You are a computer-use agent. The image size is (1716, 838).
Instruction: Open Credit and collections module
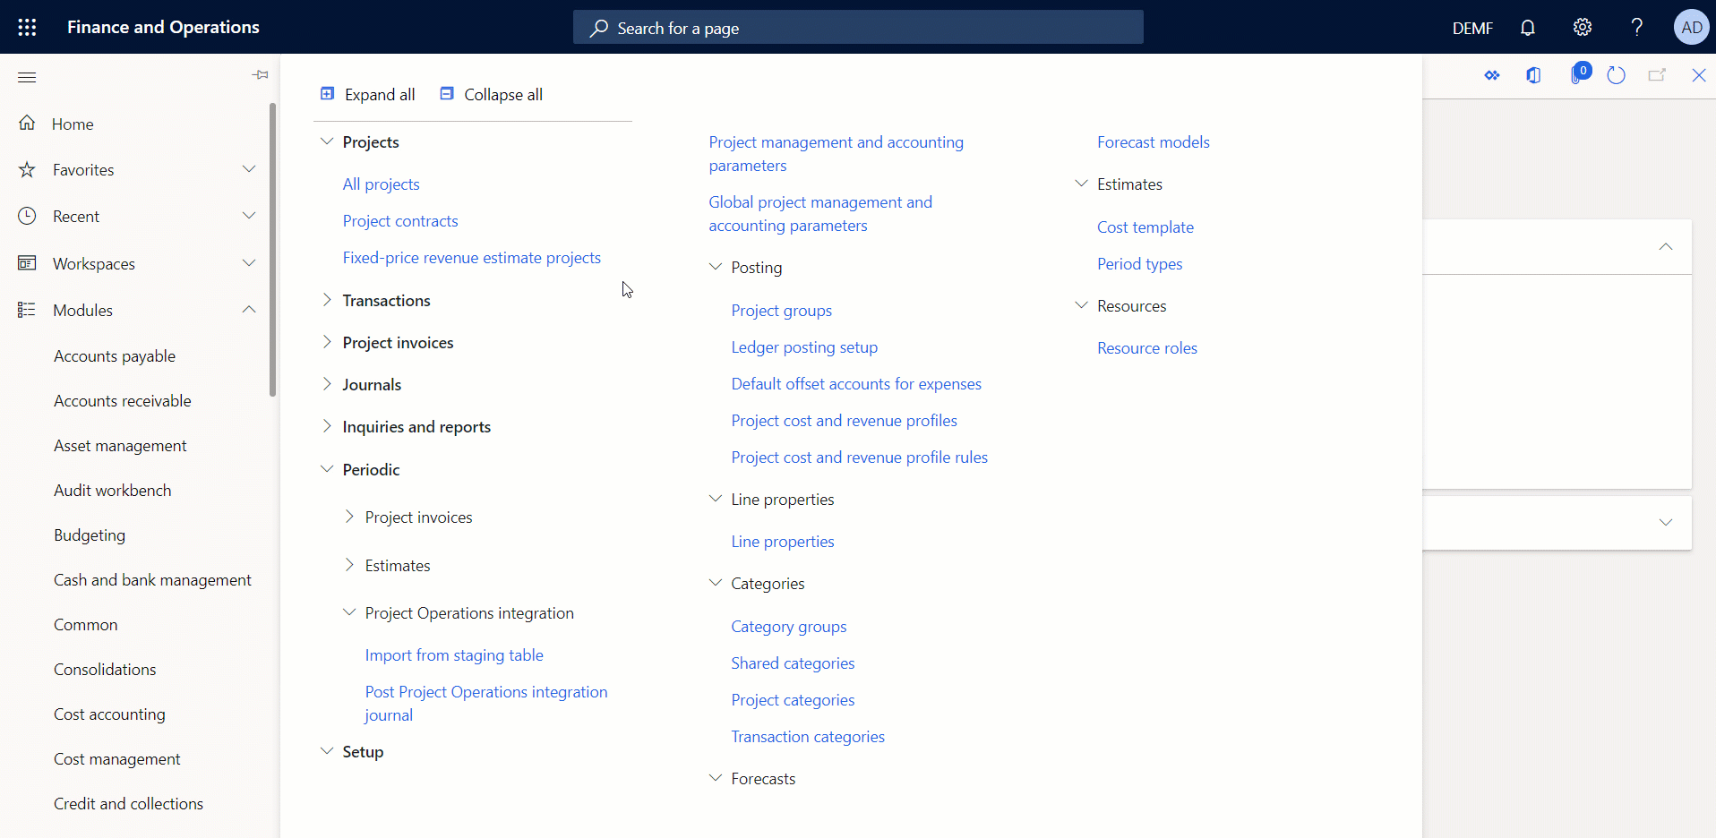pos(128,804)
